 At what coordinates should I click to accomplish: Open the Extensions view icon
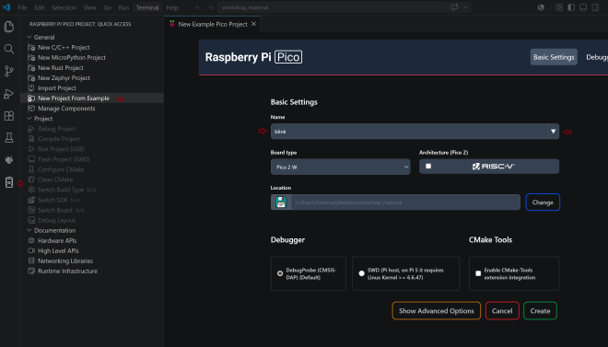click(x=9, y=115)
